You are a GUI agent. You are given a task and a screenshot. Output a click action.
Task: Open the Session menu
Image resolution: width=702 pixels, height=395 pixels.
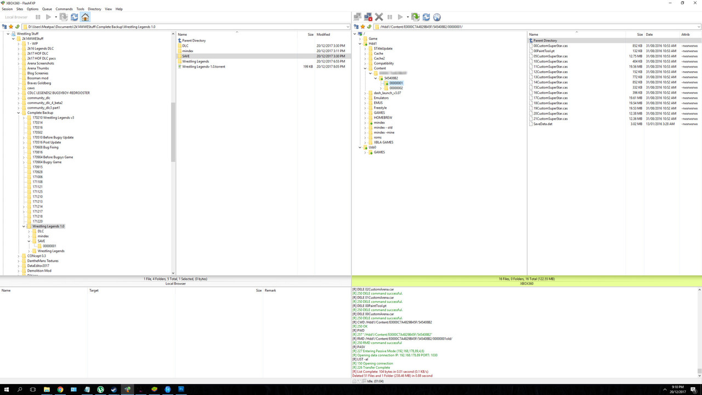[x=7, y=9]
